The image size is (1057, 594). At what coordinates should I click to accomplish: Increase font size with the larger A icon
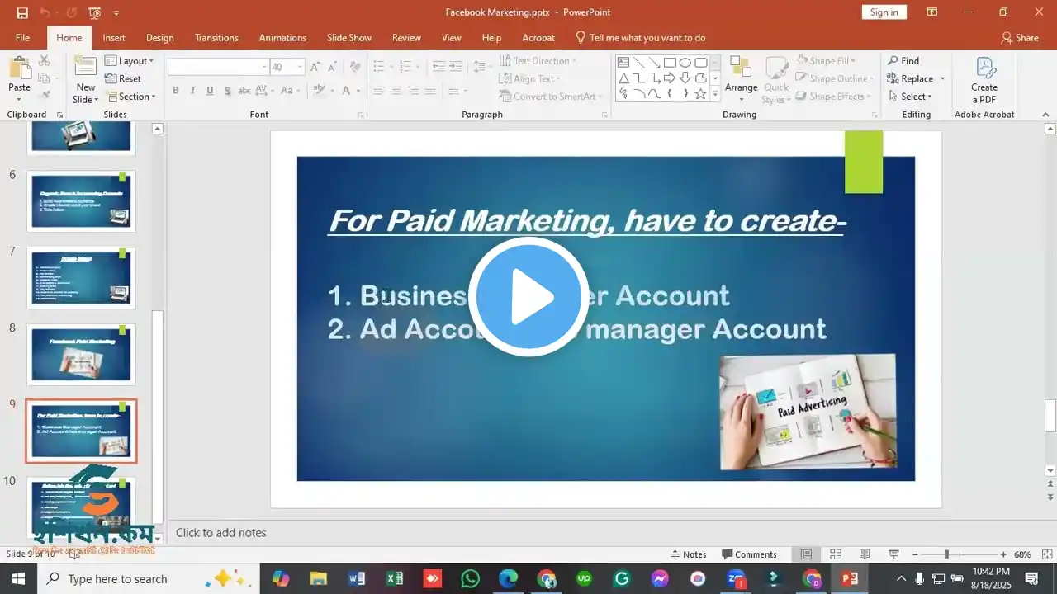(x=315, y=67)
